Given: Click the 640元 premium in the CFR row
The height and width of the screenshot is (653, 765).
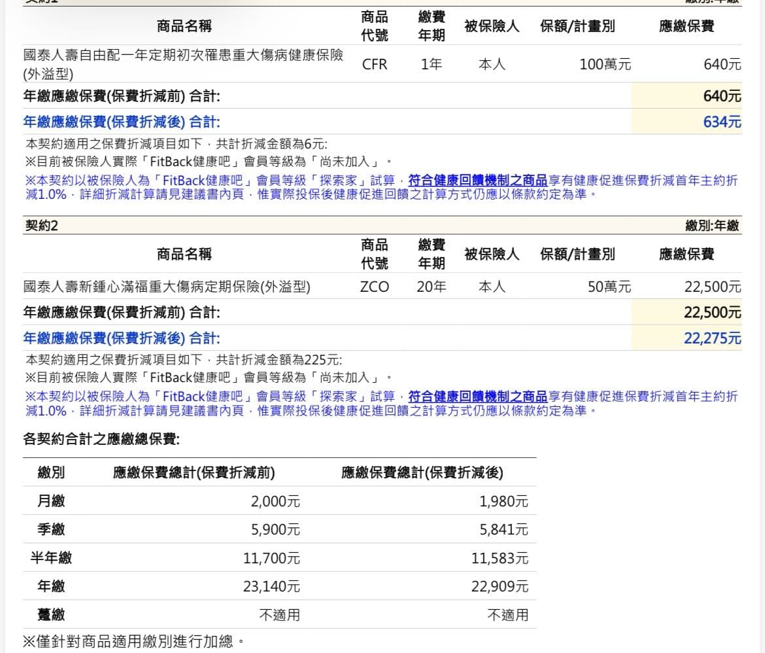Looking at the screenshot, I should point(722,65).
